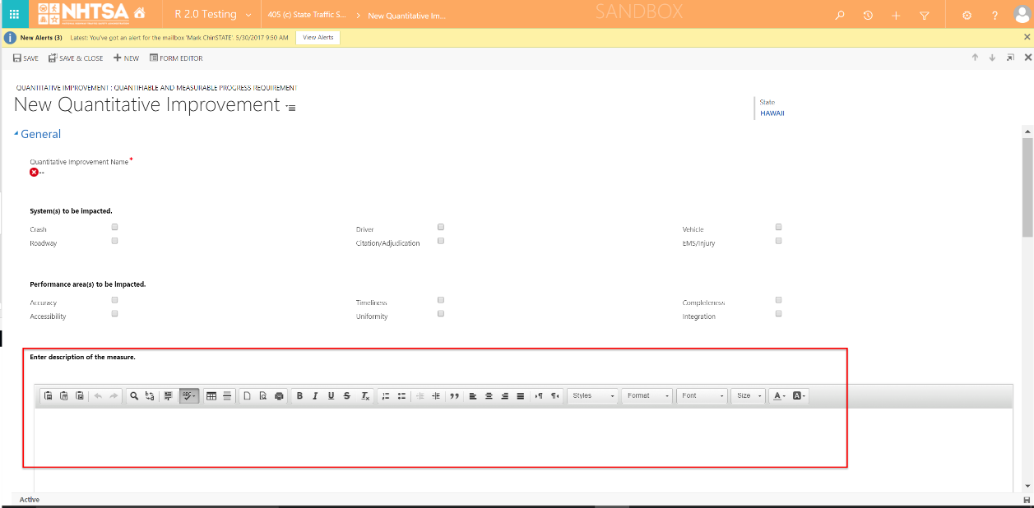Open the settings gear icon
Image resolution: width=1034 pixels, height=508 pixels.
pos(967,15)
